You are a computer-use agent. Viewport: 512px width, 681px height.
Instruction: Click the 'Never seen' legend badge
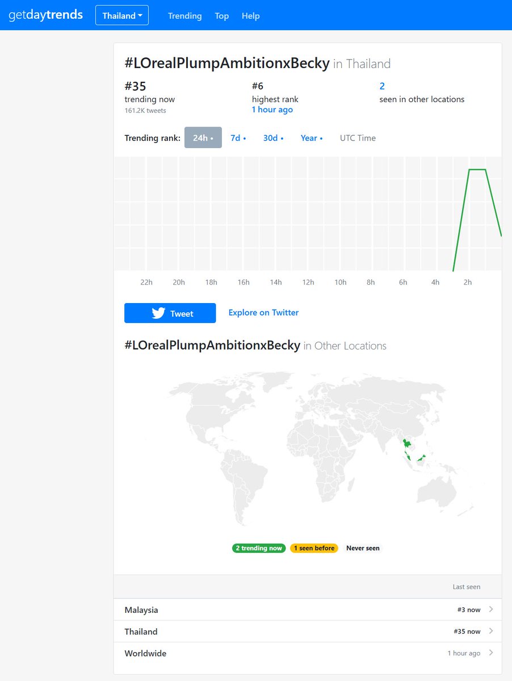coord(363,548)
